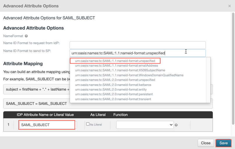
Task: Open the Function dropdown in row 1
Action: tap(145, 125)
